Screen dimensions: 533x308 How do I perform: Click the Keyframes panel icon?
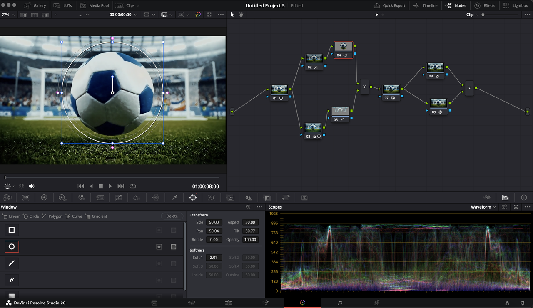point(487,198)
